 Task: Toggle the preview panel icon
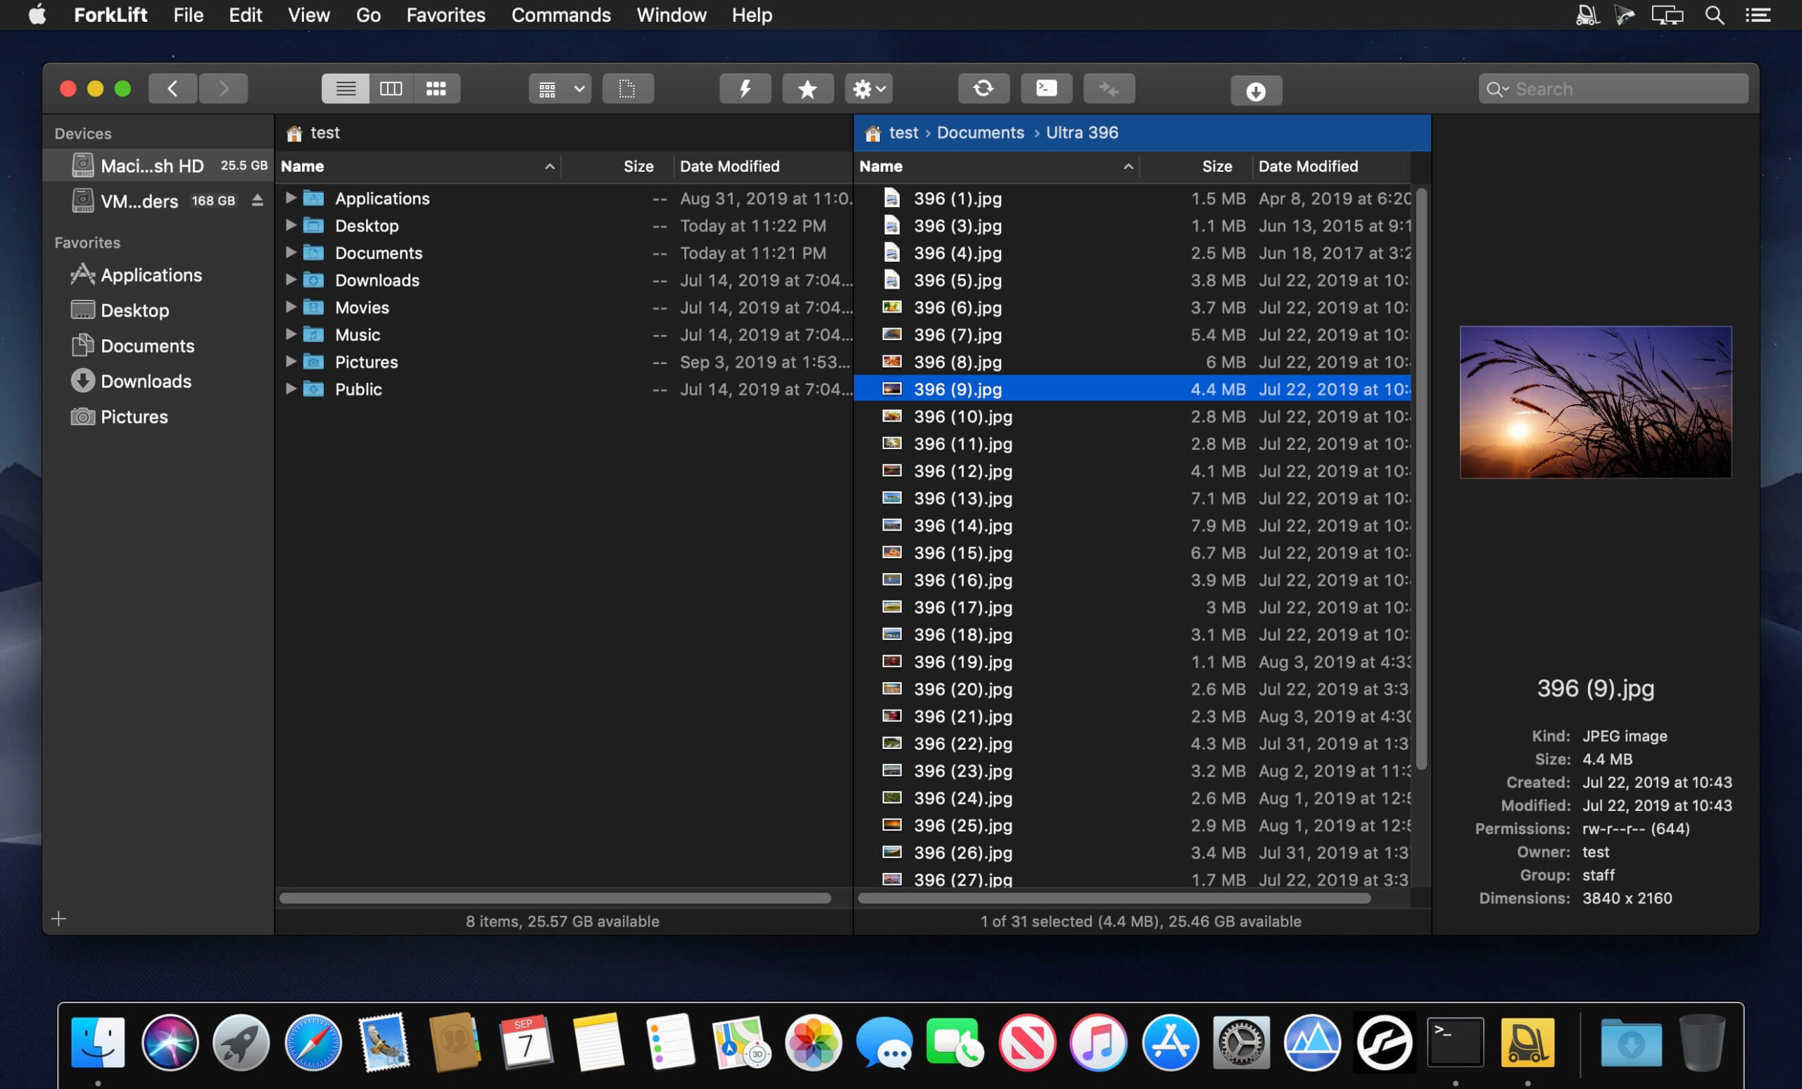coord(627,88)
